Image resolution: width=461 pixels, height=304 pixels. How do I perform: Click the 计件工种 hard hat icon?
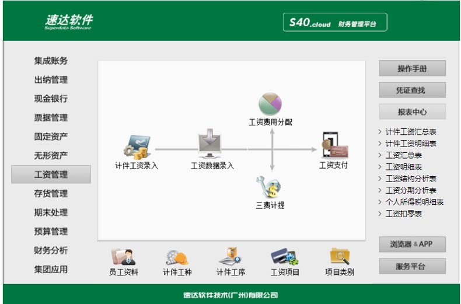point(177,257)
